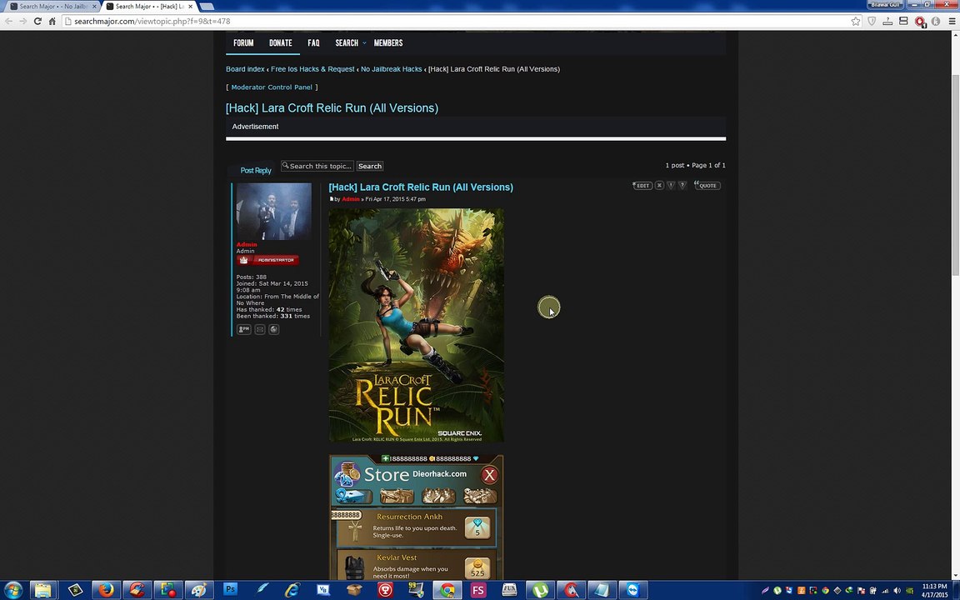Switch to the first 'Search Major - No Jailb' tab
960x600 pixels.
tap(52, 6)
